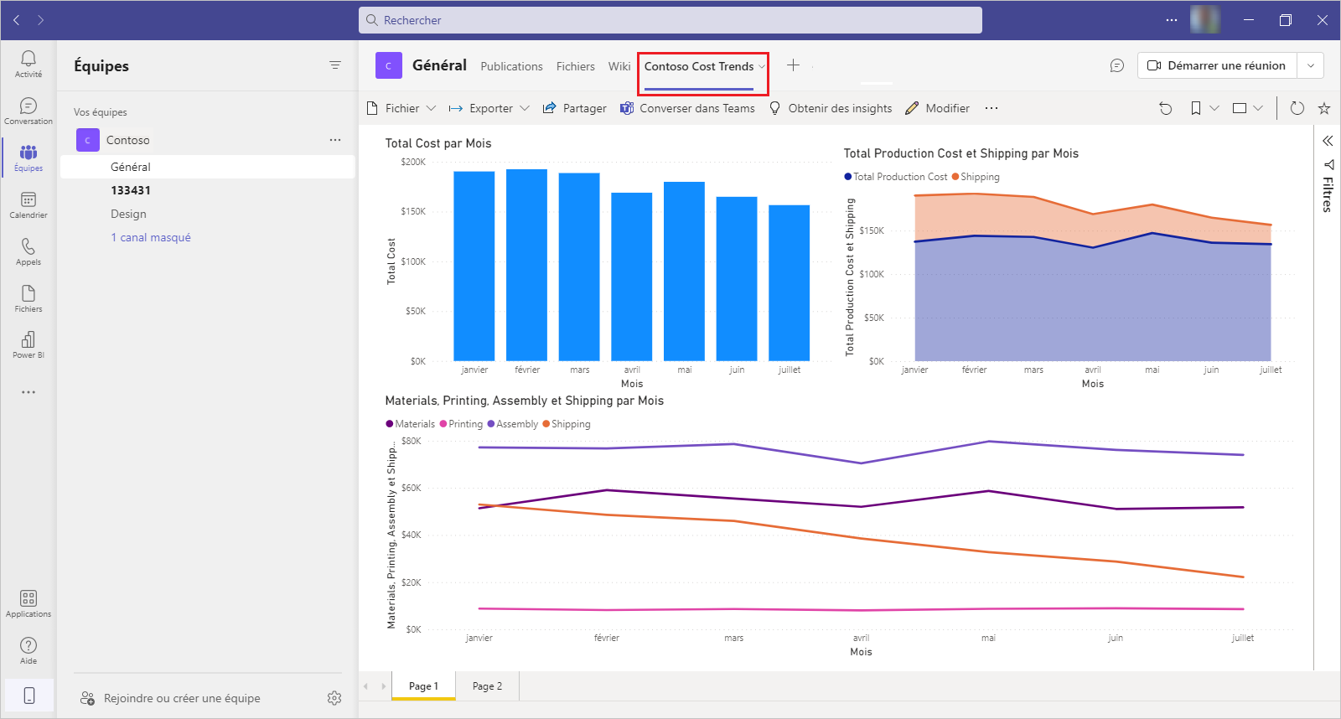
Task: Open more report options ellipsis
Action: [992, 108]
